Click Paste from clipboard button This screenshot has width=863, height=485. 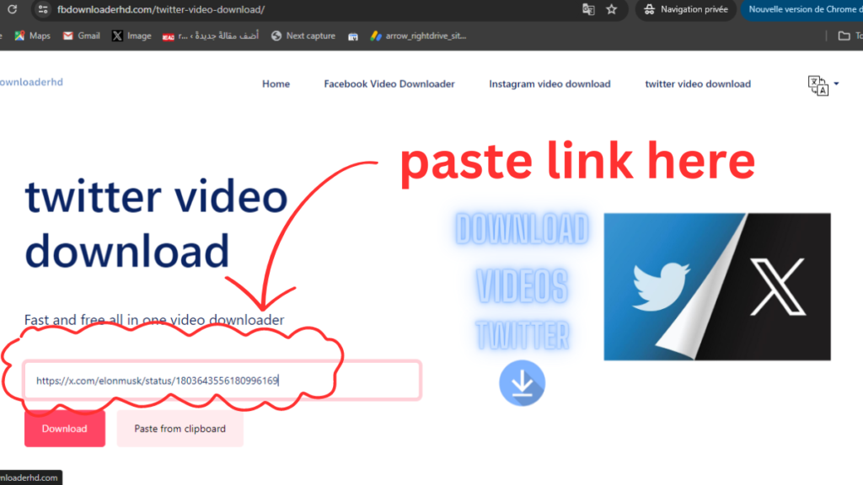(180, 429)
